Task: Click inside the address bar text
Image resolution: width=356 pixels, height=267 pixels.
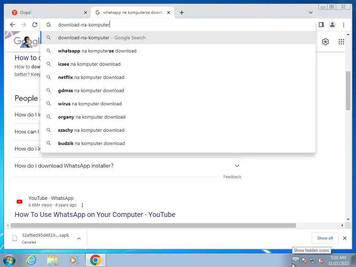Action: pos(84,25)
